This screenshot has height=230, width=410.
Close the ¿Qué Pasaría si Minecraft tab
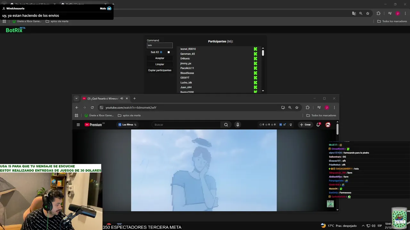[127, 98]
